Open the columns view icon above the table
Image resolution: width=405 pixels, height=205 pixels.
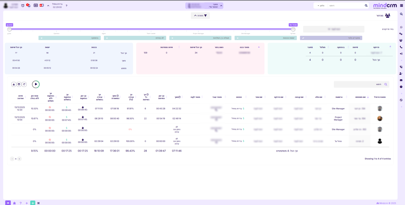(19, 84)
